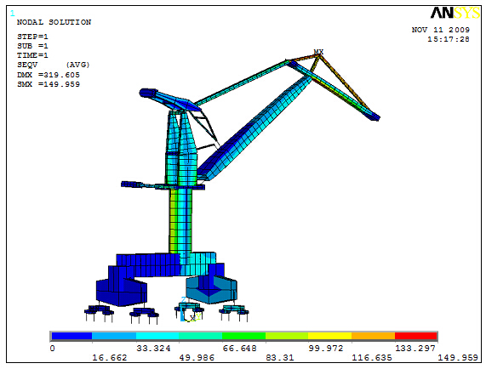Click the NOV 11 2009 date stamp
The width and height of the screenshot is (486, 369).
click(x=440, y=30)
